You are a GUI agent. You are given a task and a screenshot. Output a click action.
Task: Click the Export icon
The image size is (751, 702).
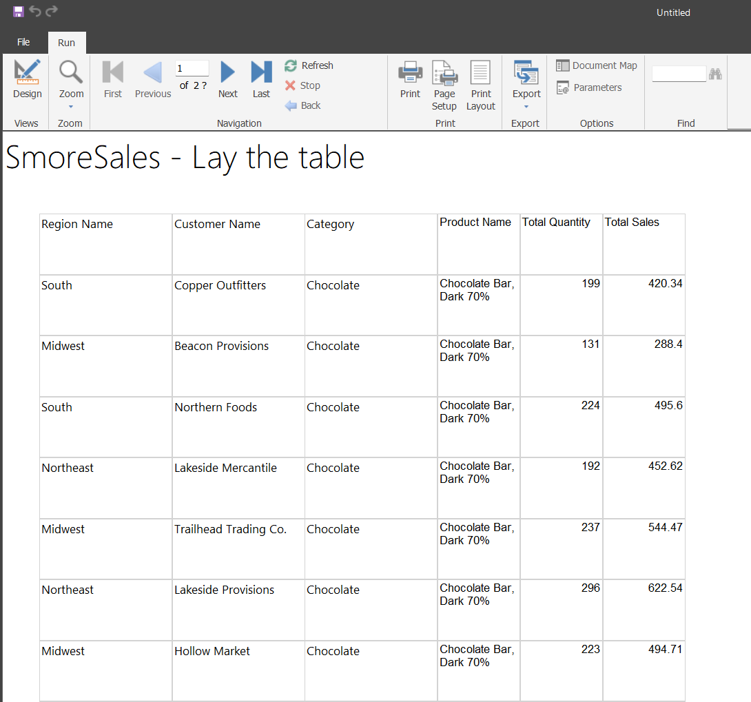pyautogui.click(x=526, y=73)
